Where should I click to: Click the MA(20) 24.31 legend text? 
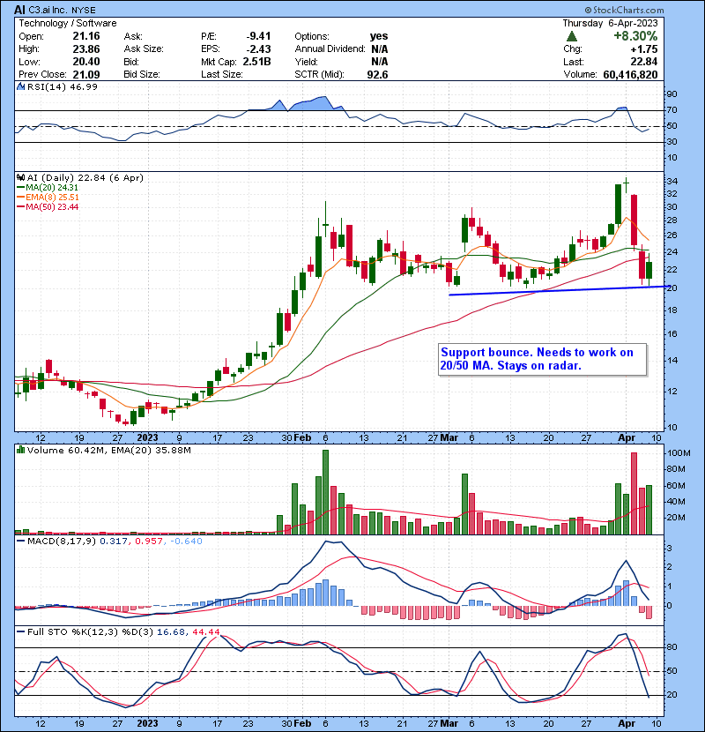click(52, 188)
